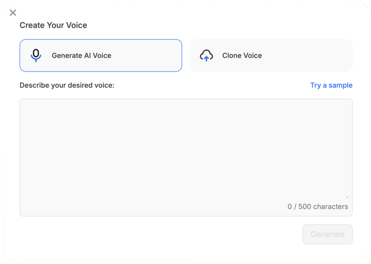Click the text area resize handle

point(347,197)
